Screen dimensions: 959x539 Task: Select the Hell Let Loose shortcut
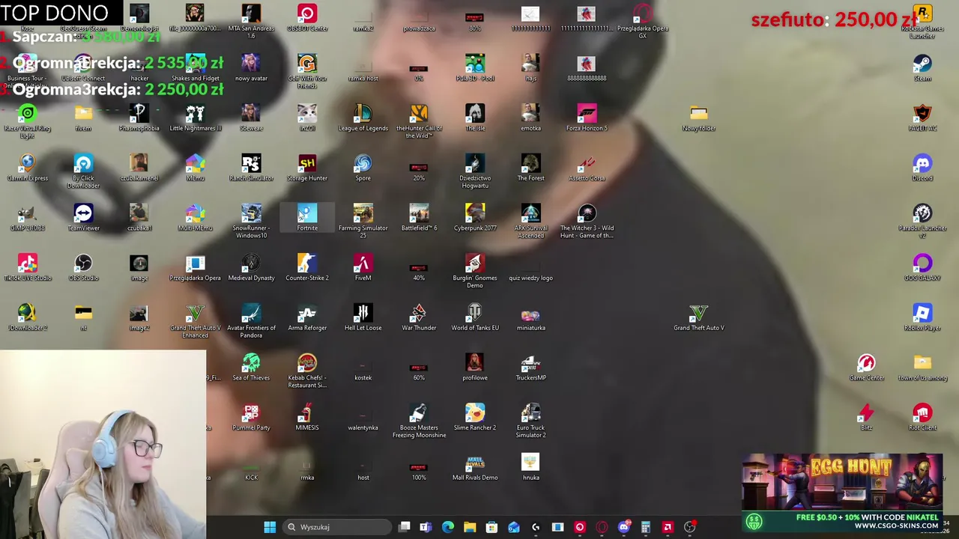[x=363, y=317]
